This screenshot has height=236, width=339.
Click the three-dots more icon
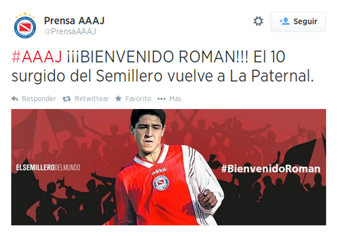tap(161, 99)
